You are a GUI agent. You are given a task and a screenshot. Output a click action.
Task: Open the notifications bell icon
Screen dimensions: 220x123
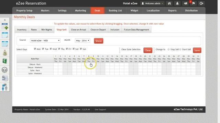tap(177, 3)
